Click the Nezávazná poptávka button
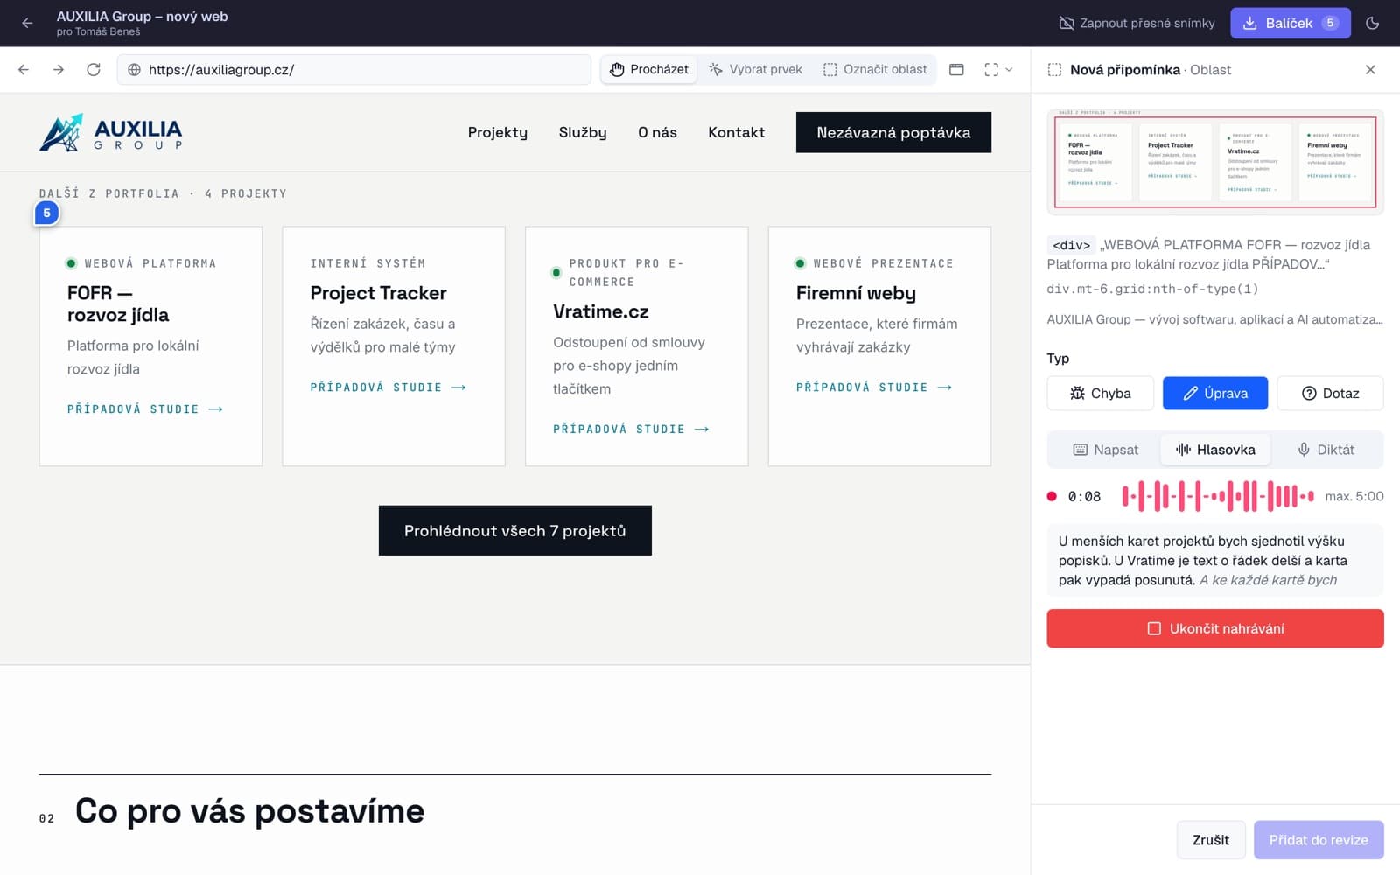 pyautogui.click(x=893, y=133)
